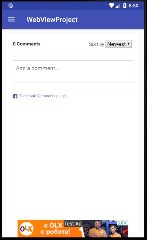
Task: Click the Add a comment text box
Action: 73,71
